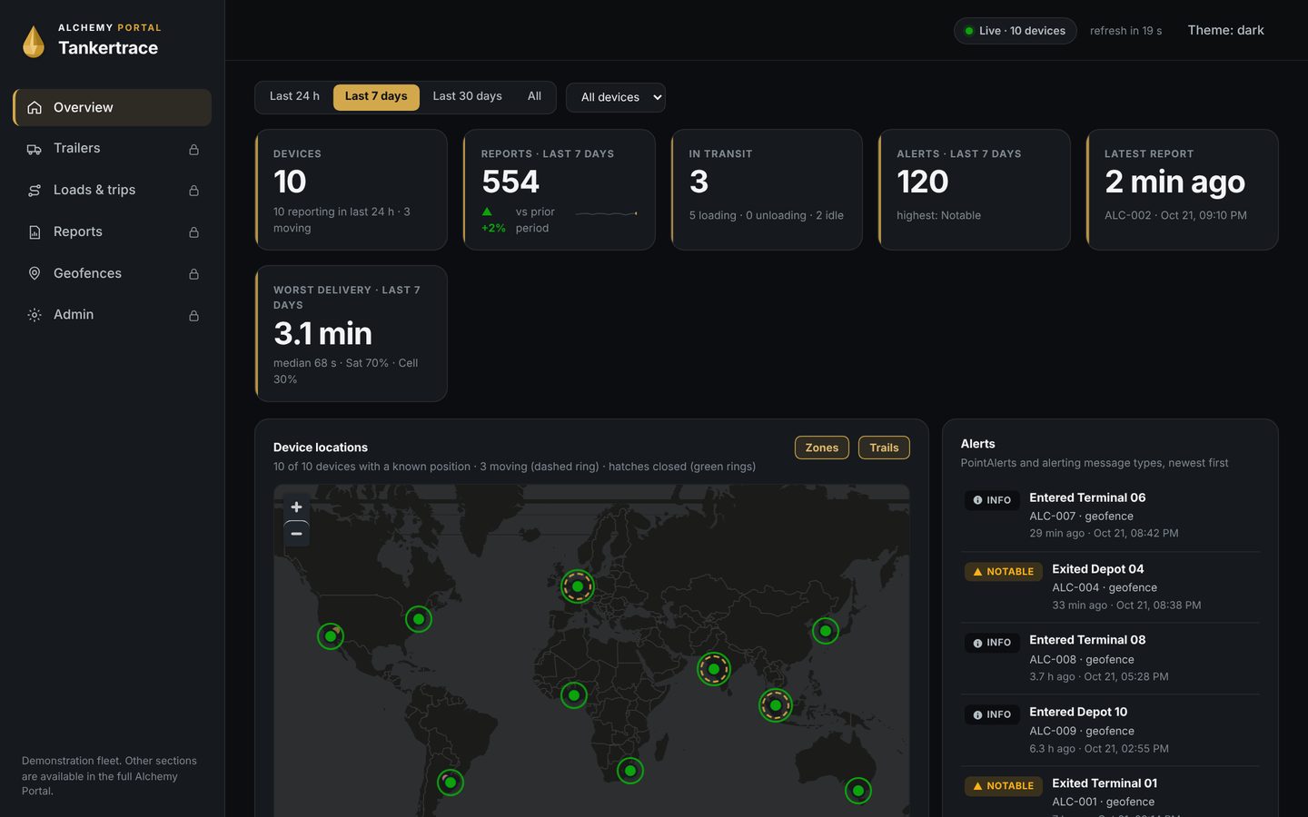Select the All time range
1308x817 pixels.
[535, 96]
